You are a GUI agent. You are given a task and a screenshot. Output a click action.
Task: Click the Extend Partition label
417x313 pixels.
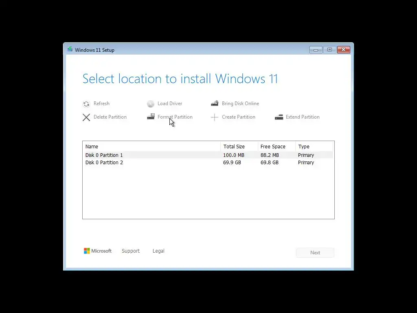(303, 117)
